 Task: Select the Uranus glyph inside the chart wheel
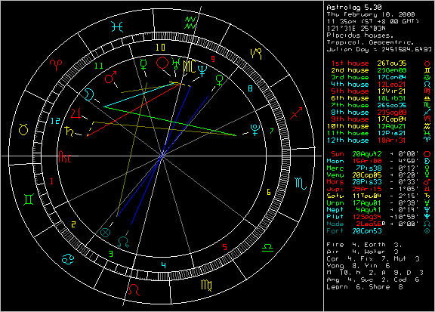[176, 63]
